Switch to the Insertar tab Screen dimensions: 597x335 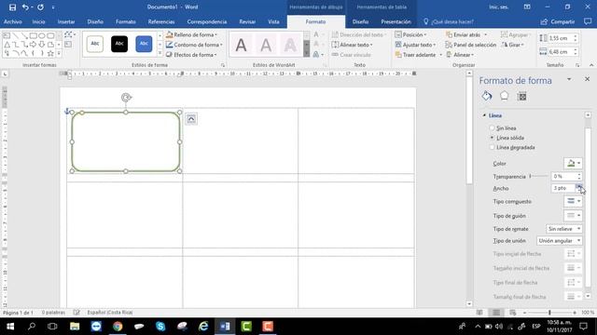pyautogui.click(x=66, y=21)
